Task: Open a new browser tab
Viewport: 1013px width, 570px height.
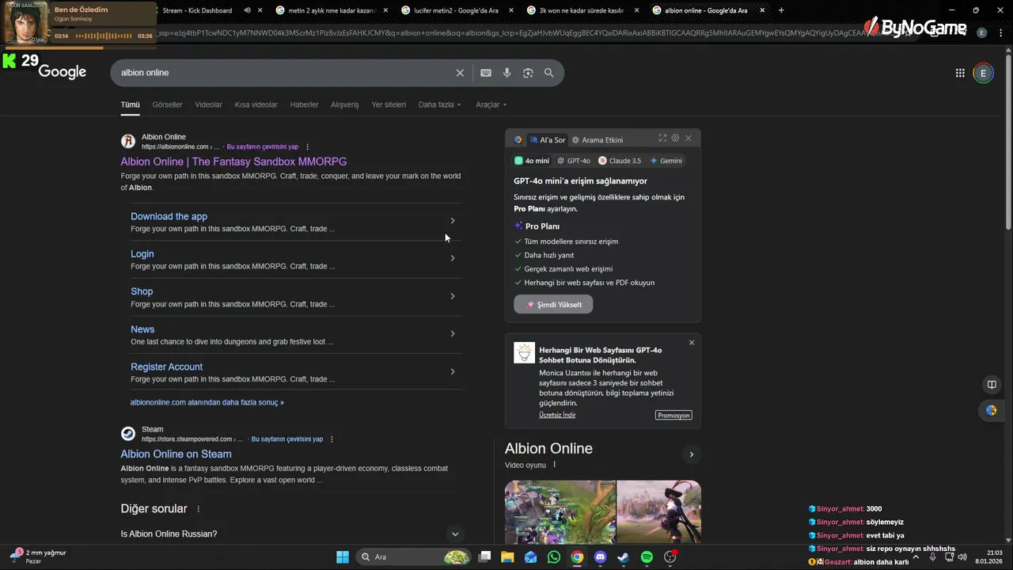Action: (781, 10)
